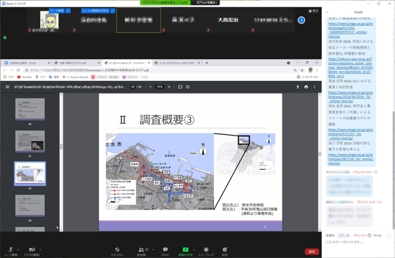This screenshot has height=258, width=395.
Task: Expand video options arrow beside camera
Action: click(41, 249)
